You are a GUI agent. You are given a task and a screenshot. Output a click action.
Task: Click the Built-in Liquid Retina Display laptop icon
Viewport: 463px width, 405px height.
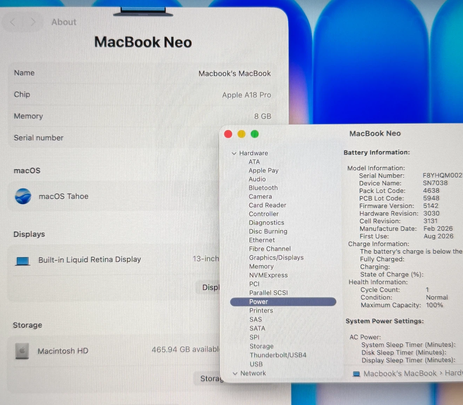click(x=23, y=261)
